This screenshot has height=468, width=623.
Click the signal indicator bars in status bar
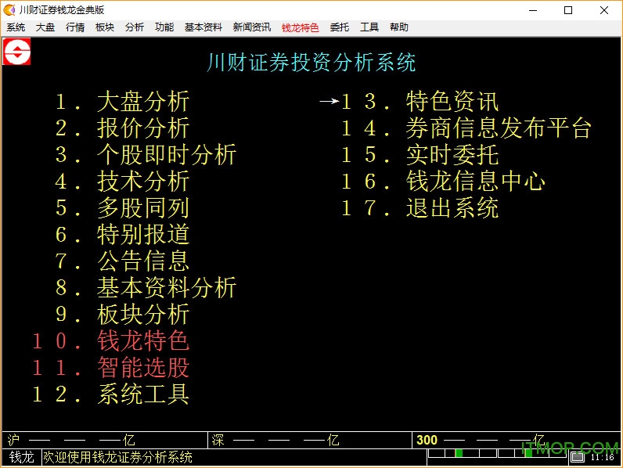[x=498, y=453]
